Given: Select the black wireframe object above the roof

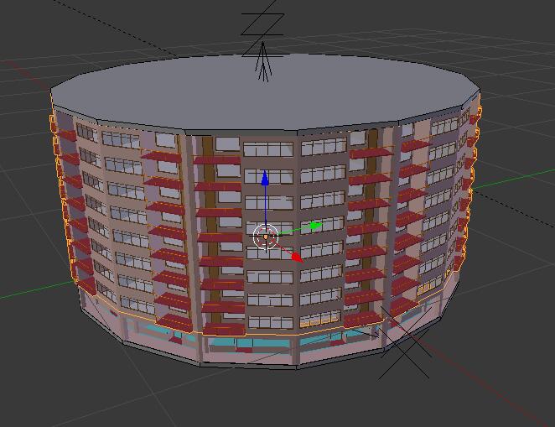Looking at the screenshot, I should [x=263, y=42].
